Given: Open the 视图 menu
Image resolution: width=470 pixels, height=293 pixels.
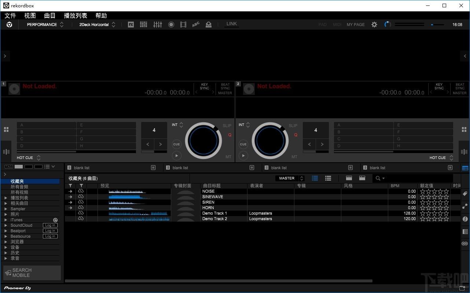Looking at the screenshot, I should click(x=30, y=15).
